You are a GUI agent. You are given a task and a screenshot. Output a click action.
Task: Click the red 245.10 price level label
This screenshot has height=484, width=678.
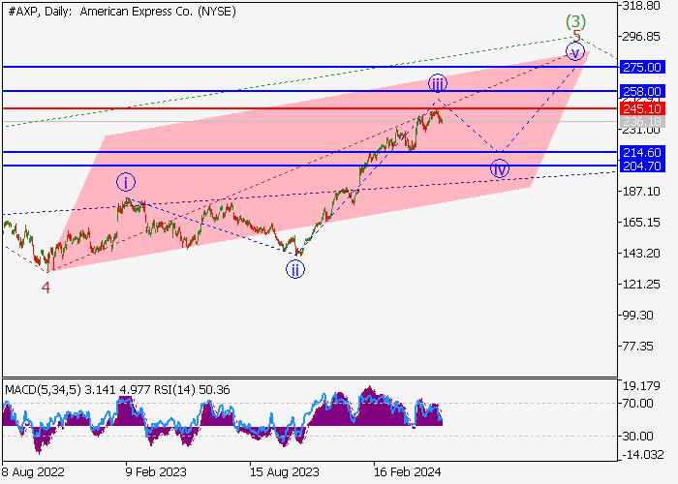(642, 108)
